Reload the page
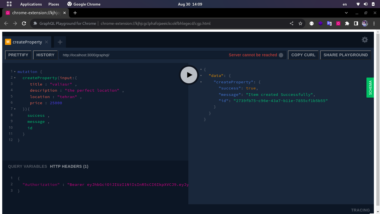 (x=24, y=23)
